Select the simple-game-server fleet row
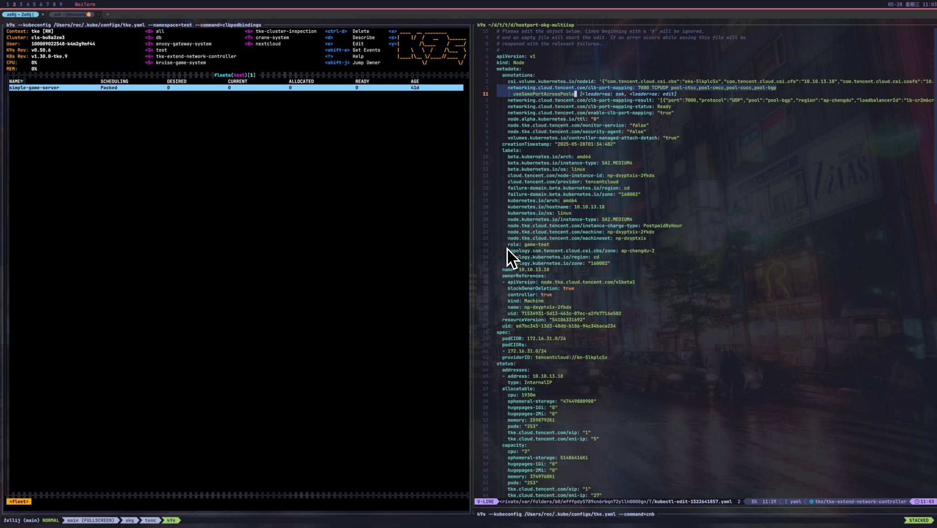 tap(34, 88)
